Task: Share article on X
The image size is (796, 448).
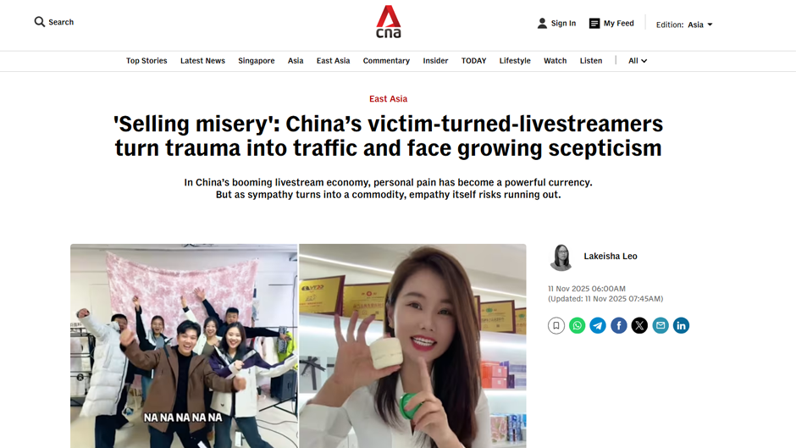Action: pyautogui.click(x=639, y=325)
